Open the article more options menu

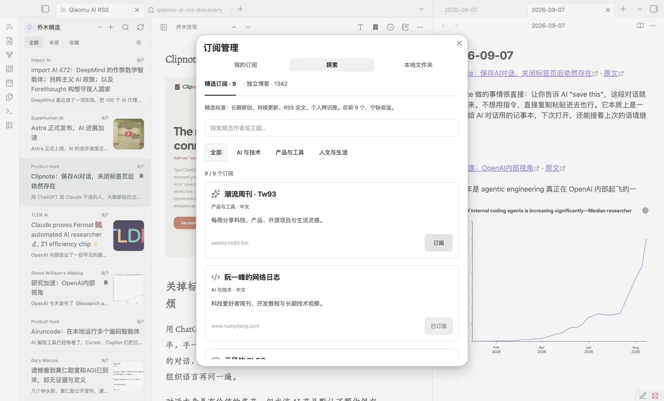tap(420, 27)
